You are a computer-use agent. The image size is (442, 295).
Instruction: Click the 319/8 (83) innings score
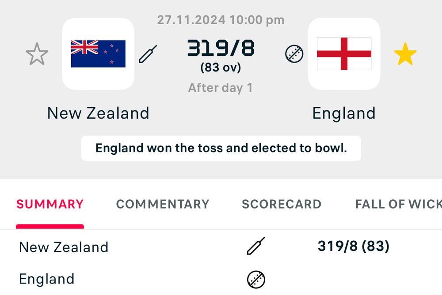353,246
